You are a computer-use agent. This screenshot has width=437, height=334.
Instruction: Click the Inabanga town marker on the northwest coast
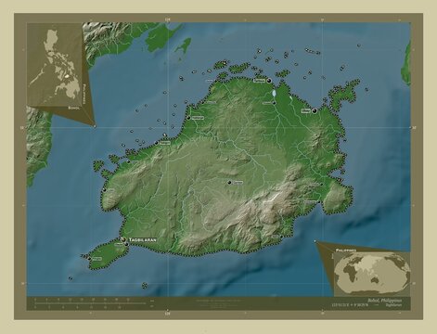188,118
